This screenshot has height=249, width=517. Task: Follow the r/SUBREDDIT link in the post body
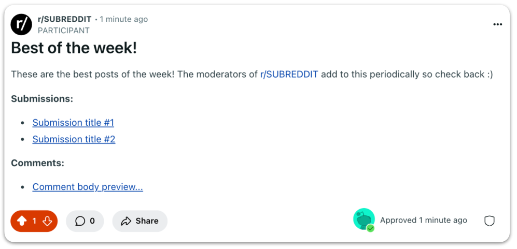[x=289, y=74]
